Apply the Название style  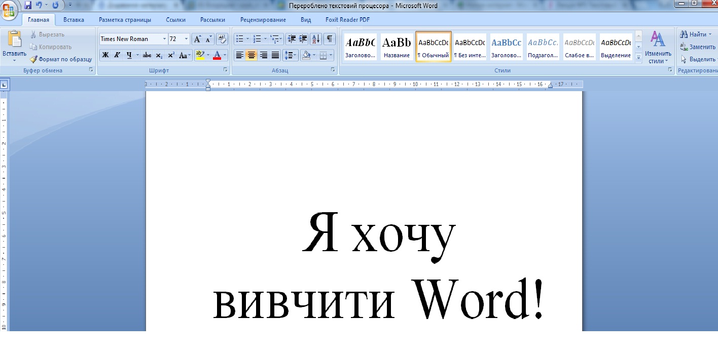(397, 47)
